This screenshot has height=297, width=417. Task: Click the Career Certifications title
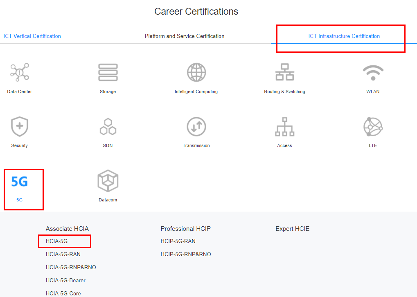point(196,11)
